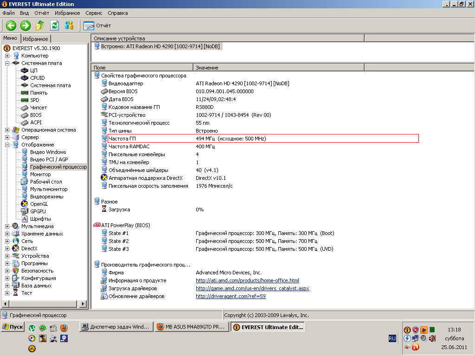Switch to the Меню tab
The height and width of the screenshot is (356, 475).
pos(10,38)
